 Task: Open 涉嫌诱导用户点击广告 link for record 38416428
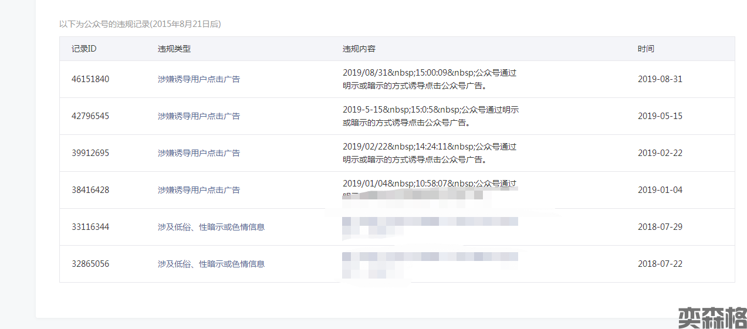199,190
